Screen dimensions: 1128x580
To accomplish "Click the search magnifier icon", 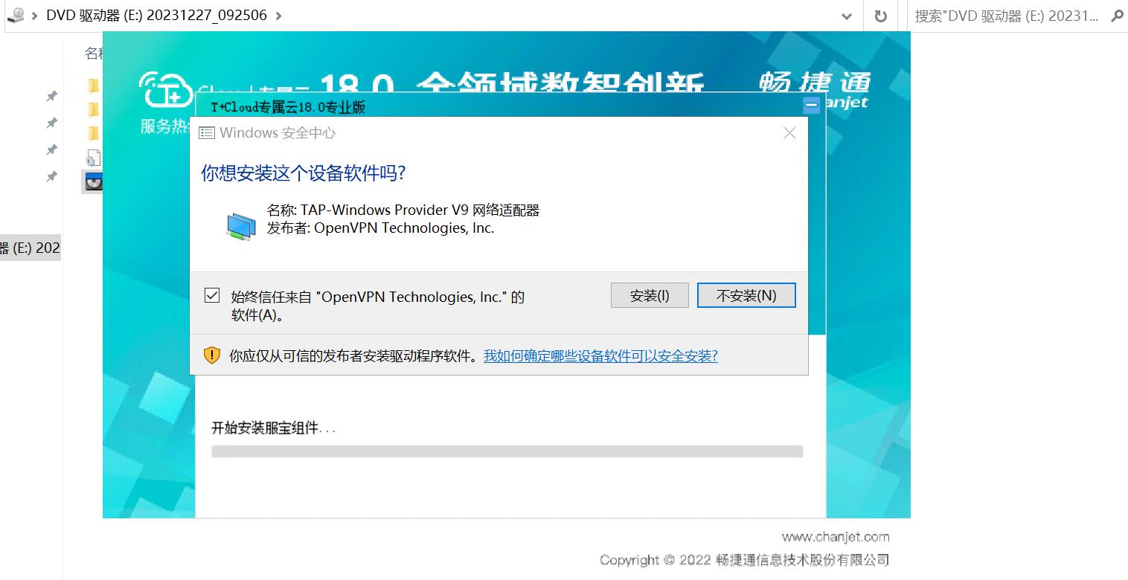I will point(1116,16).
